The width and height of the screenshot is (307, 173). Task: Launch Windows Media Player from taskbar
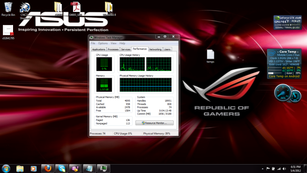[x=33, y=169]
